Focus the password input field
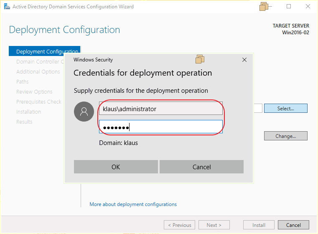 pos(160,127)
